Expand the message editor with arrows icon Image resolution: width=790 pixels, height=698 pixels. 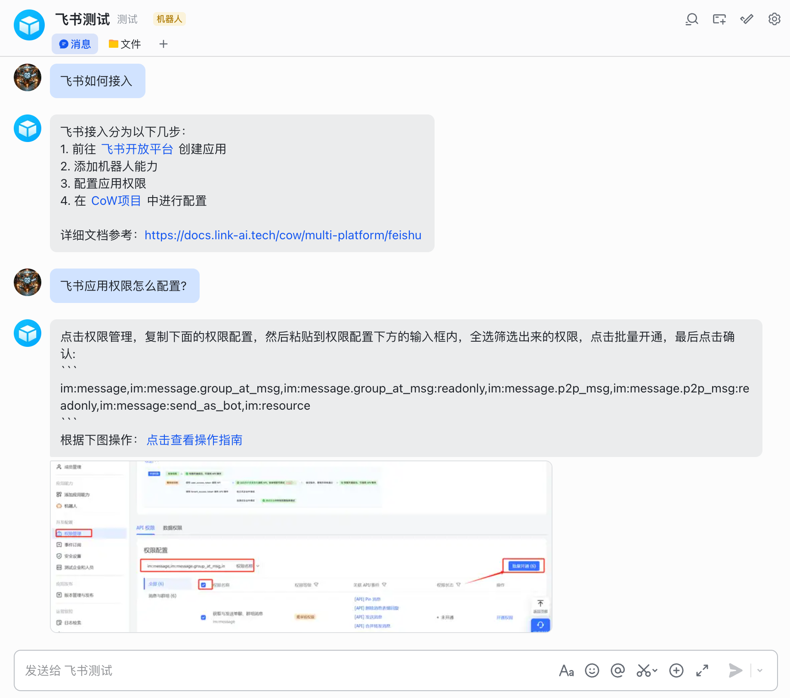tap(702, 670)
